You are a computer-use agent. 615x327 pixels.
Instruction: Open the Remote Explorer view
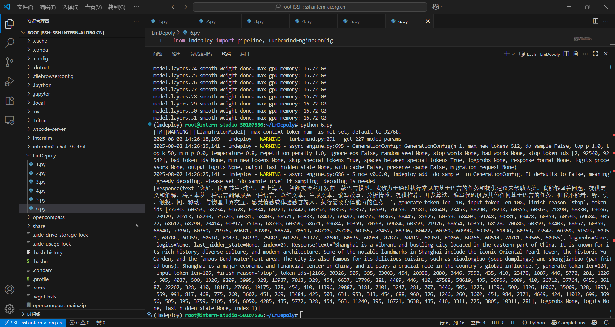pos(10,120)
